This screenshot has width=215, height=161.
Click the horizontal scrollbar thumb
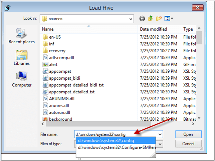coord(98,124)
